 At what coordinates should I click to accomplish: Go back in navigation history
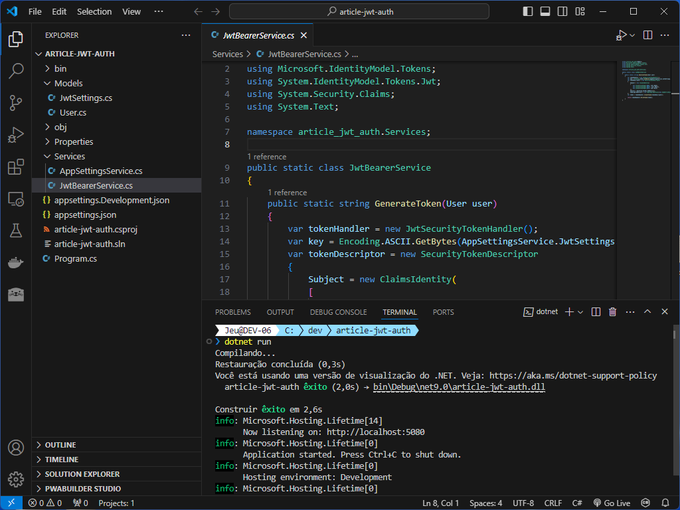[198, 12]
